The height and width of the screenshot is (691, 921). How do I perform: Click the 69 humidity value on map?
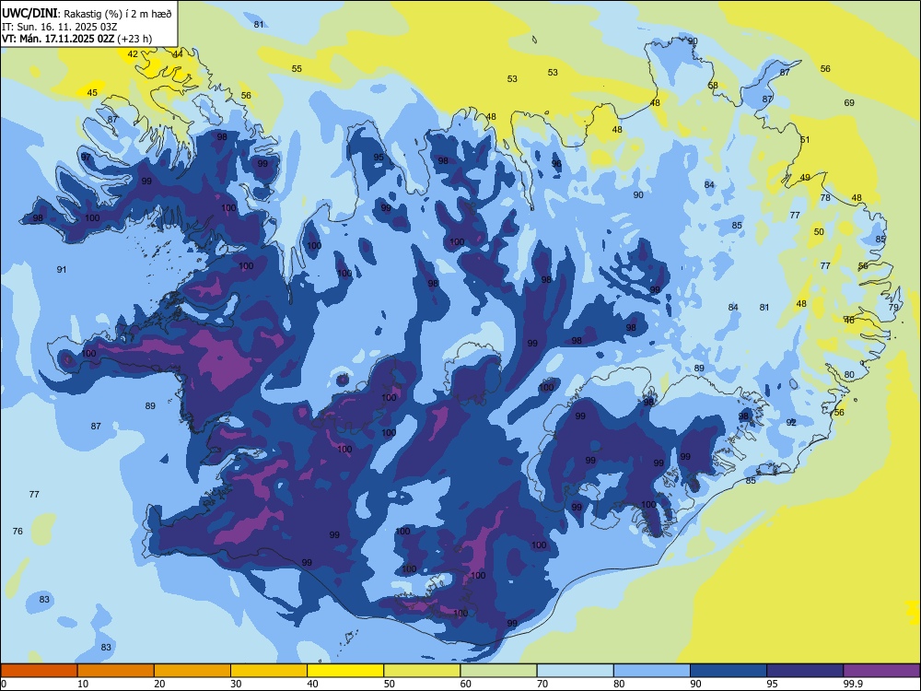point(849,103)
